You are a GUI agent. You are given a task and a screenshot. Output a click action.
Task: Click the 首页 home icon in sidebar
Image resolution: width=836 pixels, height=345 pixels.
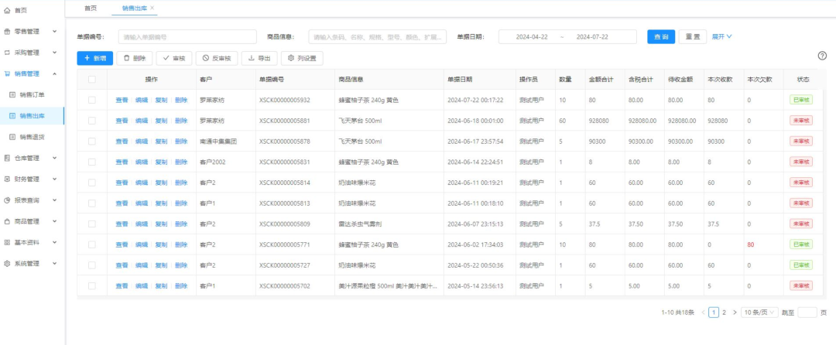[x=7, y=10]
